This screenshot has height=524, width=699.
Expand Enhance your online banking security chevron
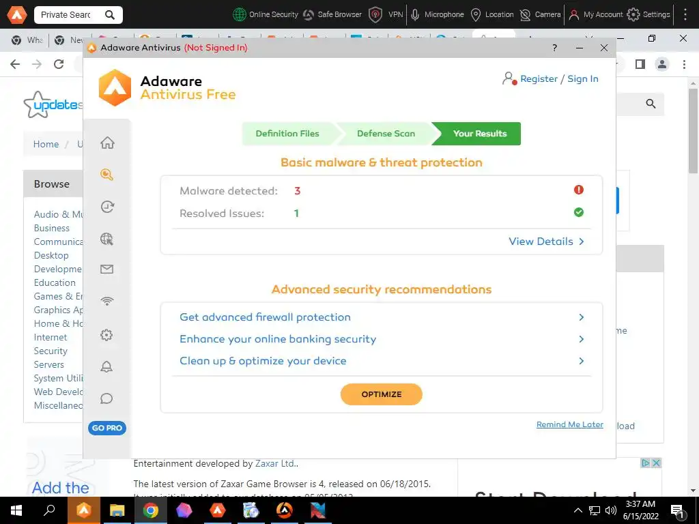pyautogui.click(x=582, y=339)
